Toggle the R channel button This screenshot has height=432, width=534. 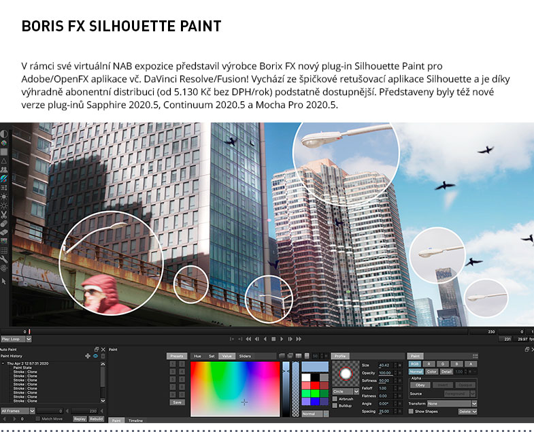[x=429, y=364]
